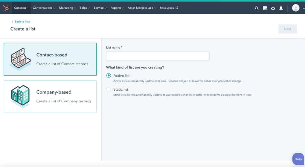305x167 pixels.
Task: Expand the Contacts menu dropdown
Action: [21, 8]
